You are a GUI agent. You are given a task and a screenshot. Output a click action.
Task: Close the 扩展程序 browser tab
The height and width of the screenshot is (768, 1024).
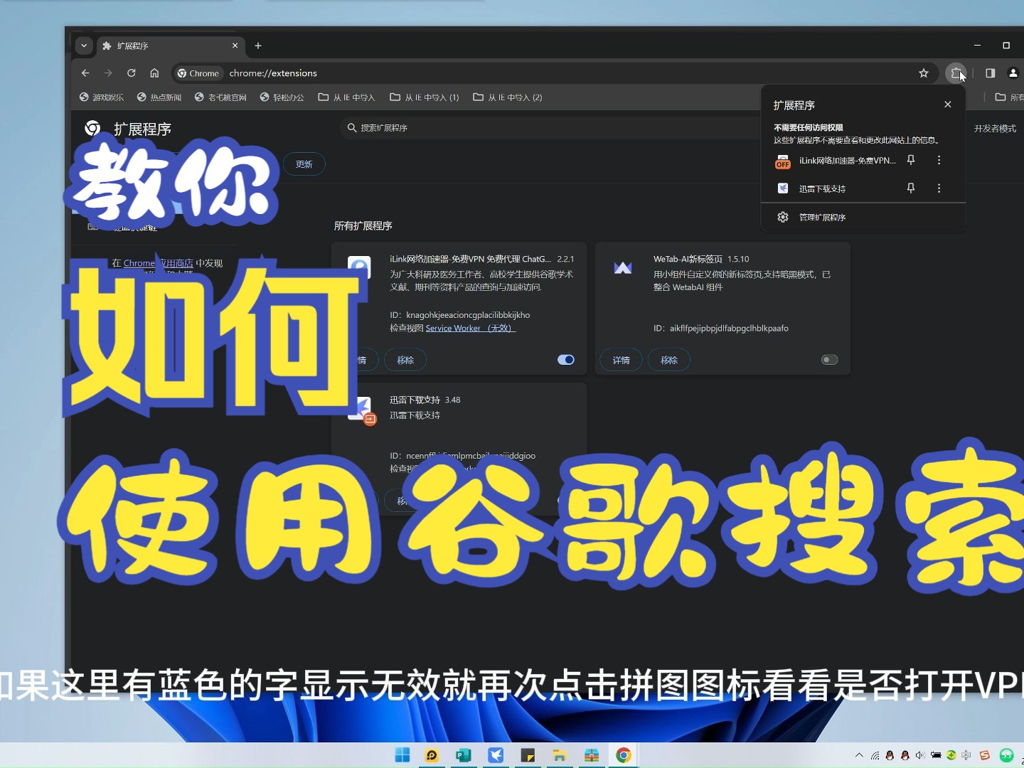[235, 46]
